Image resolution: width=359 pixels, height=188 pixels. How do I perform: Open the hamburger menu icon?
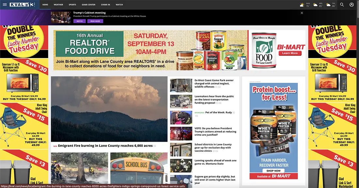pos(5,5)
